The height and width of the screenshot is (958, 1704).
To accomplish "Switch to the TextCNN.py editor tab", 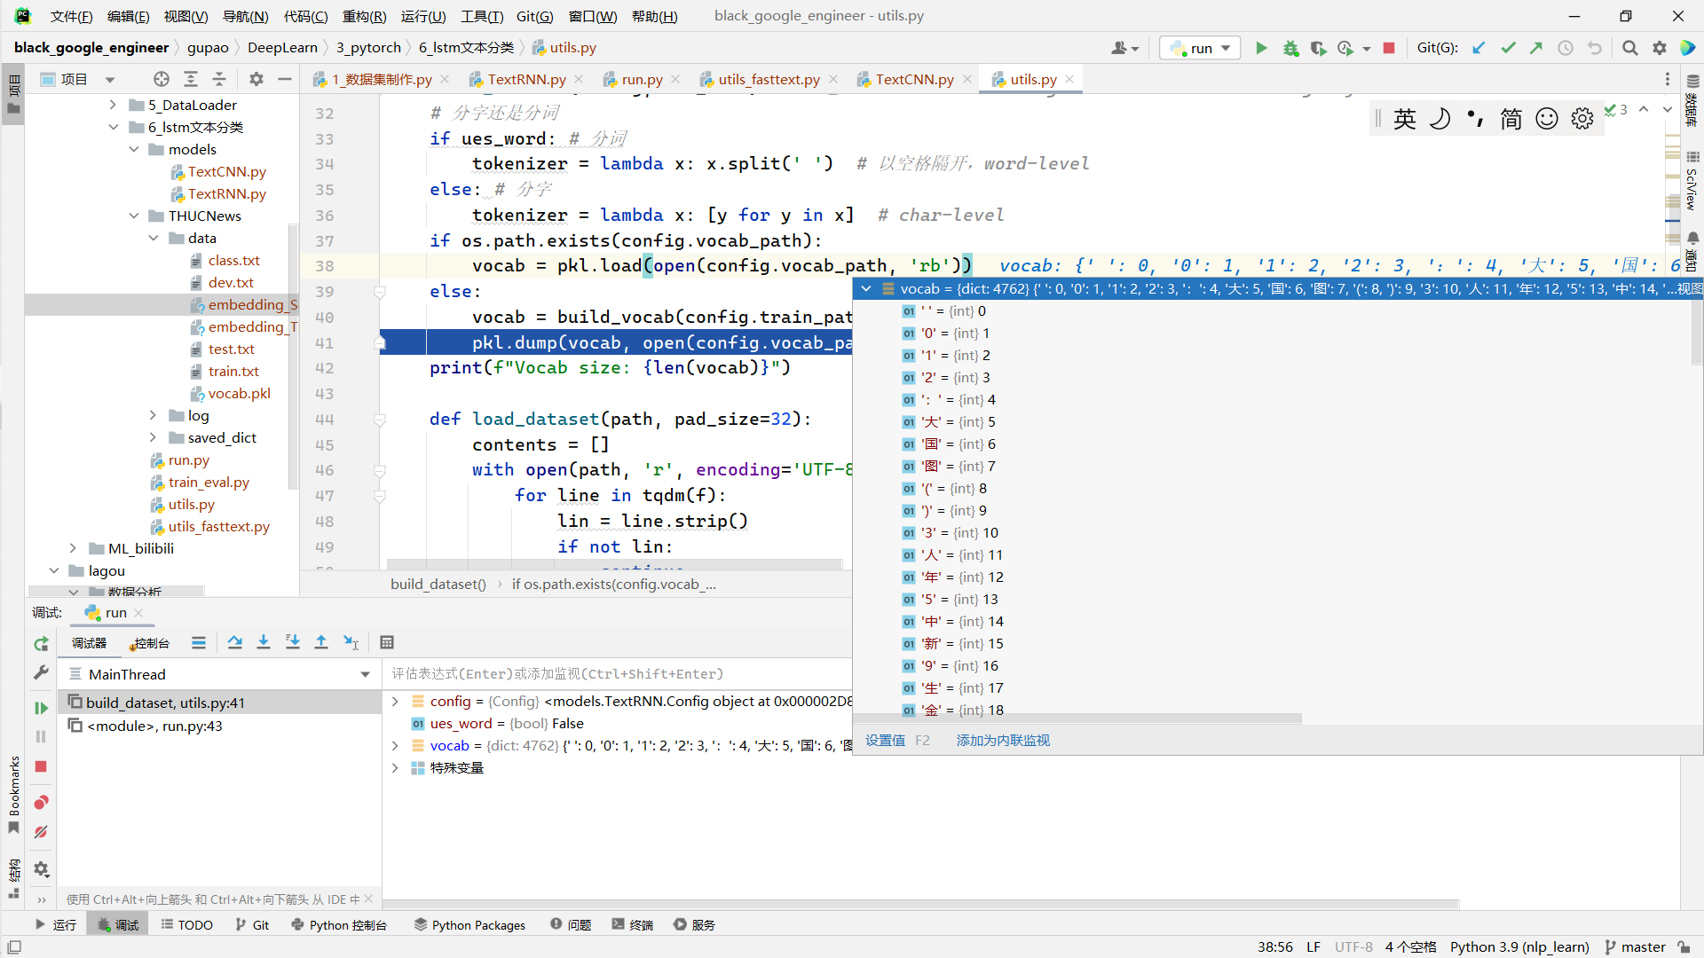I will pyautogui.click(x=913, y=80).
